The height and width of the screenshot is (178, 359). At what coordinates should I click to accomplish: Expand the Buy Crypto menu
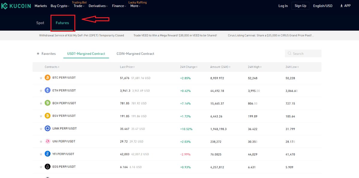pos(60,6)
